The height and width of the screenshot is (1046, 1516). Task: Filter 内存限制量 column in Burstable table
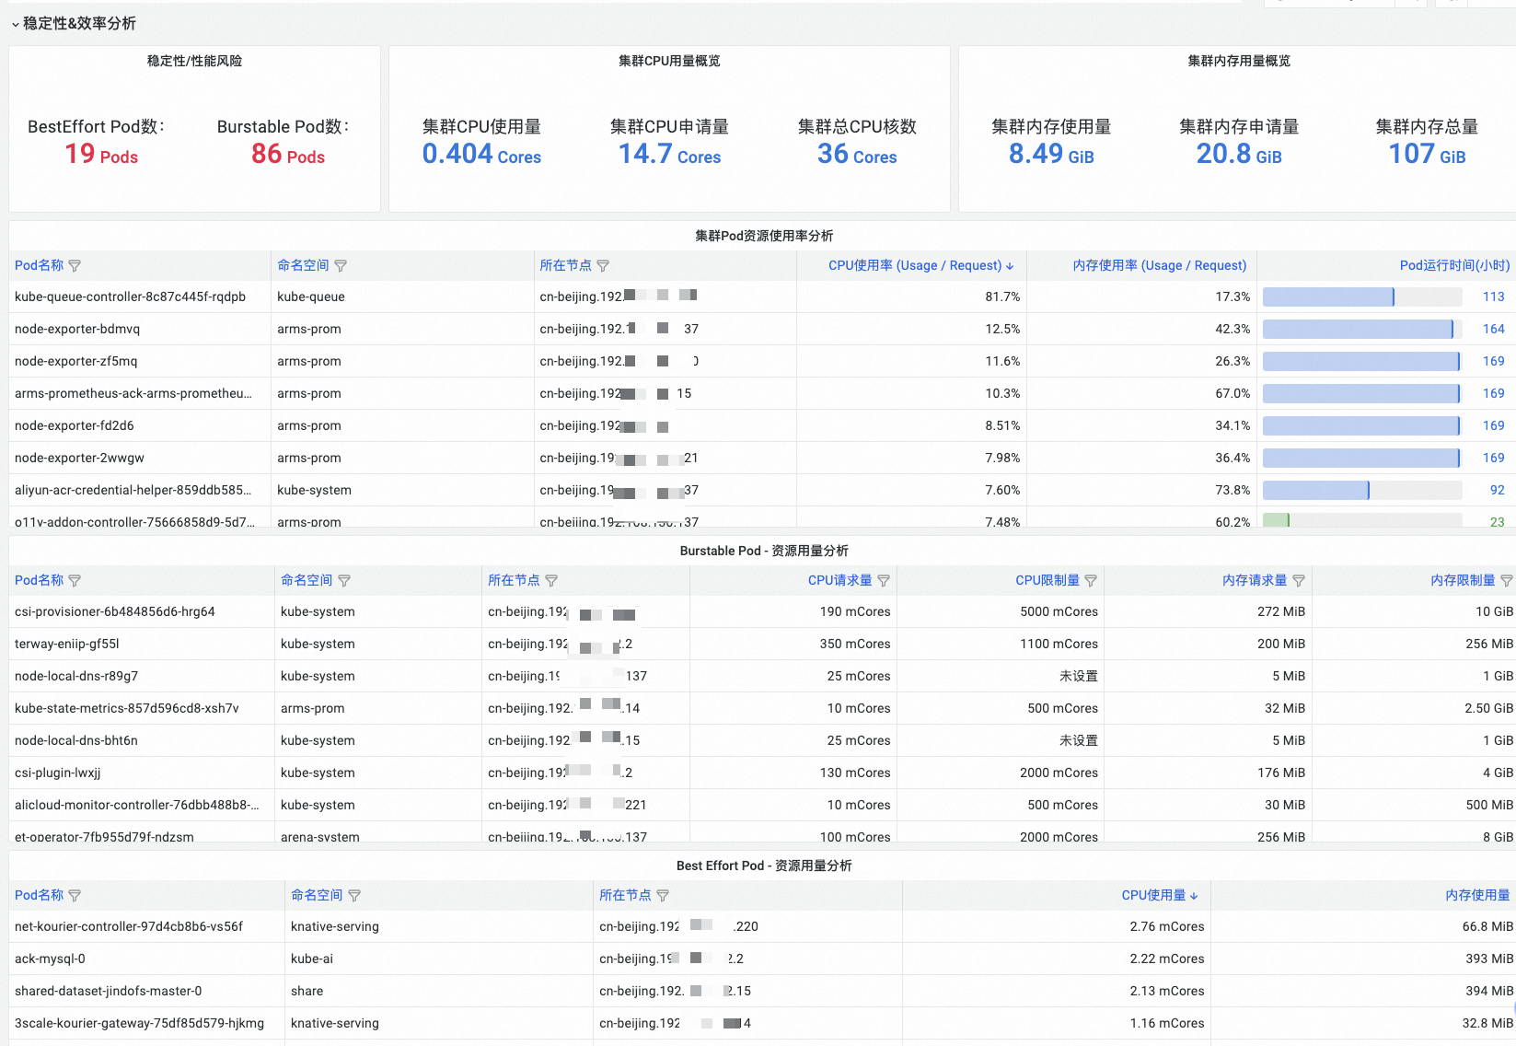tap(1507, 580)
